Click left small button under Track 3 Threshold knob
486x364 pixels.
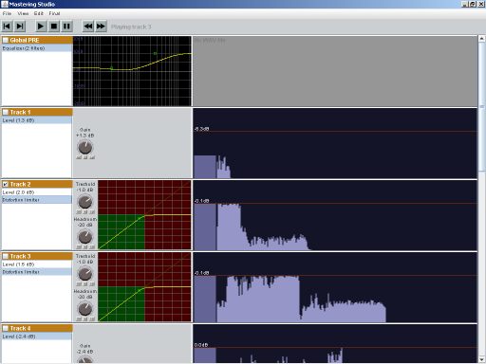click(79, 283)
